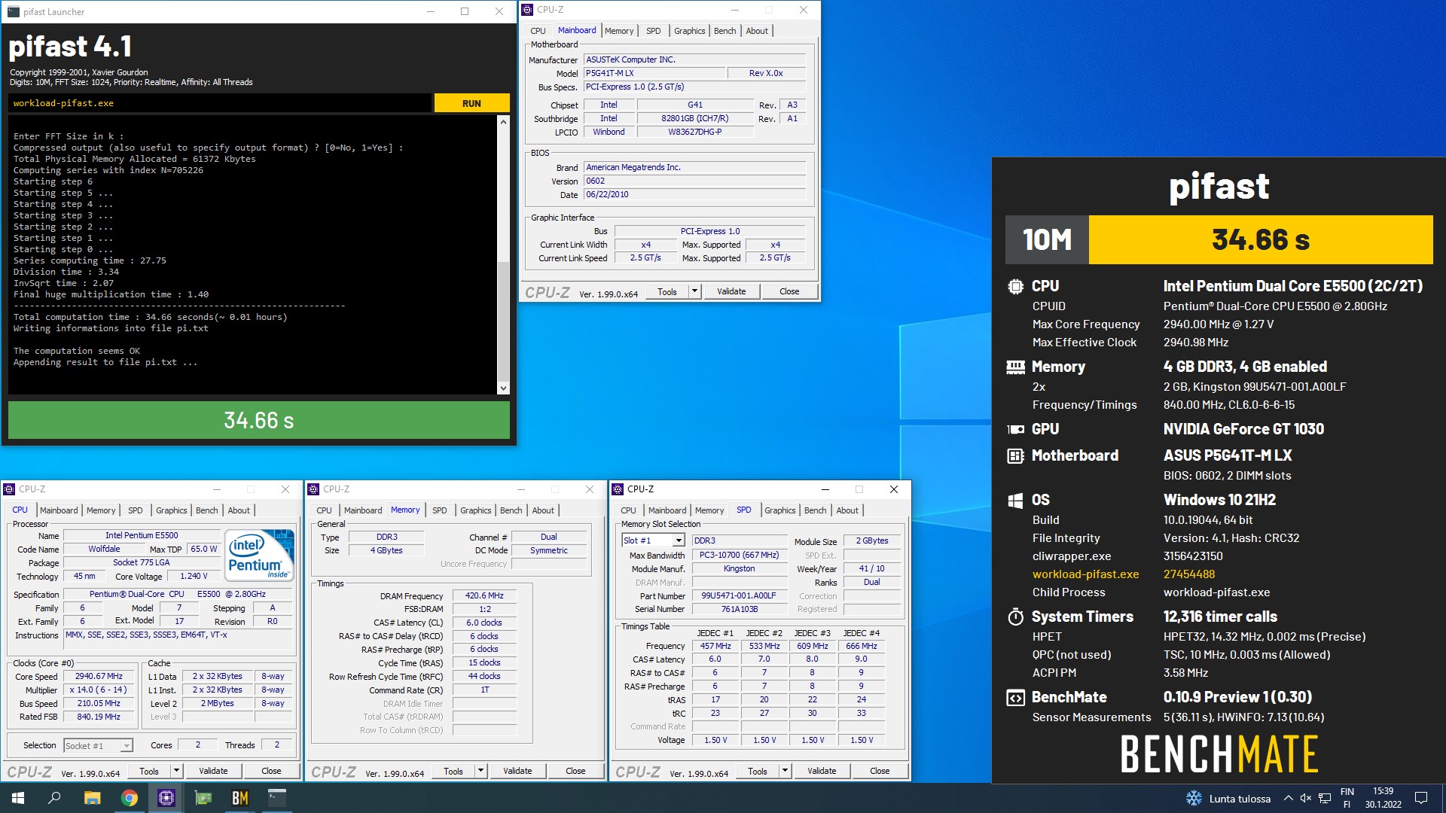
Task: Open the green hardware app taskbar icon
Action: (x=203, y=798)
